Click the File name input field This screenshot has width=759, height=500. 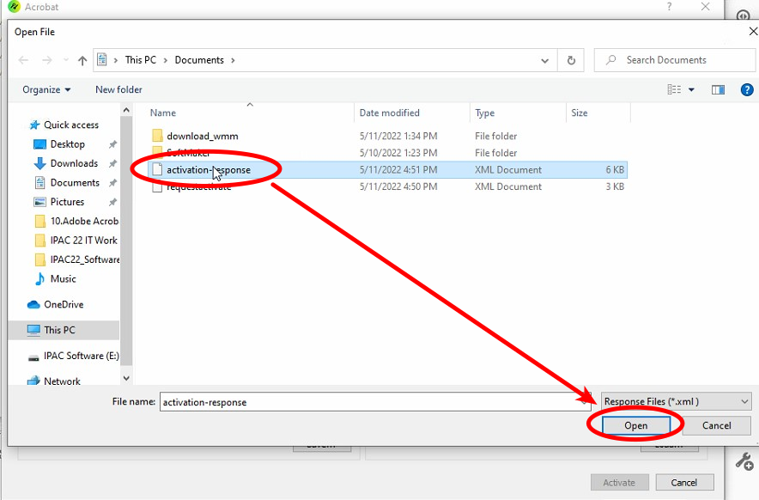pyautogui.click(x=369, y=401)
